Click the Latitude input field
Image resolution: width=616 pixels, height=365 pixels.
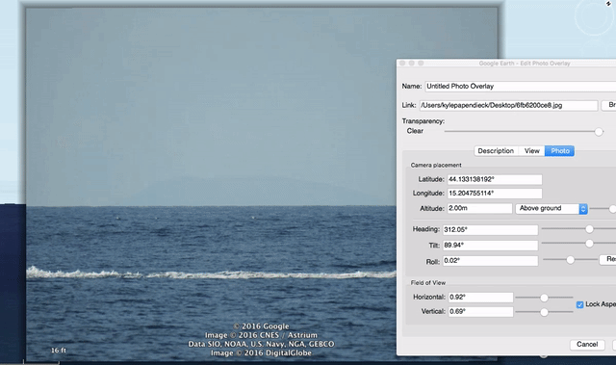[x=495, y=179]
